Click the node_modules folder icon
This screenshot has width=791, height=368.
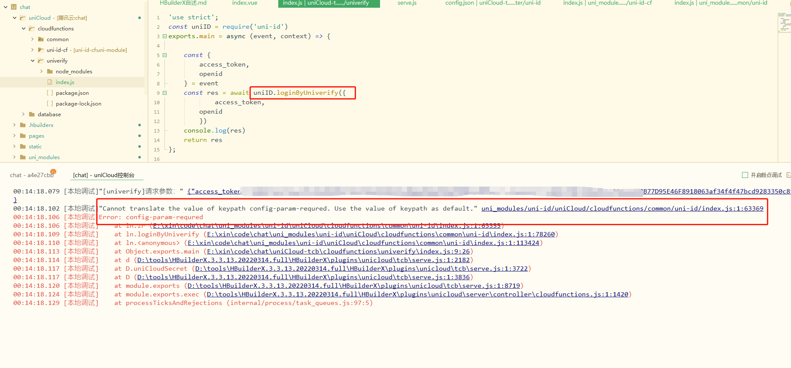(50, 72)
